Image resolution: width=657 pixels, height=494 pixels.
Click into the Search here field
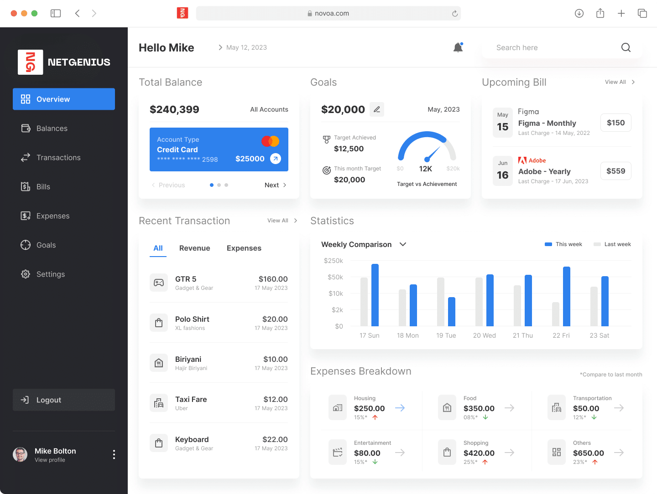click(552, 47)
